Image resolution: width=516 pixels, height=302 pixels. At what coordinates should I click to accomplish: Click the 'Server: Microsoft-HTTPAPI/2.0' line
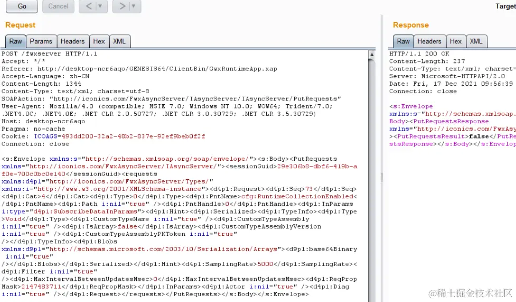447,76
